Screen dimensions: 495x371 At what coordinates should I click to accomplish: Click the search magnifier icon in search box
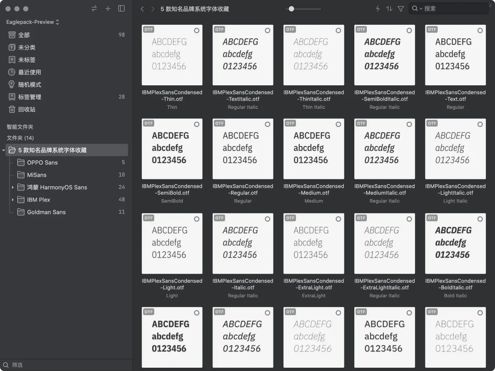415,8
